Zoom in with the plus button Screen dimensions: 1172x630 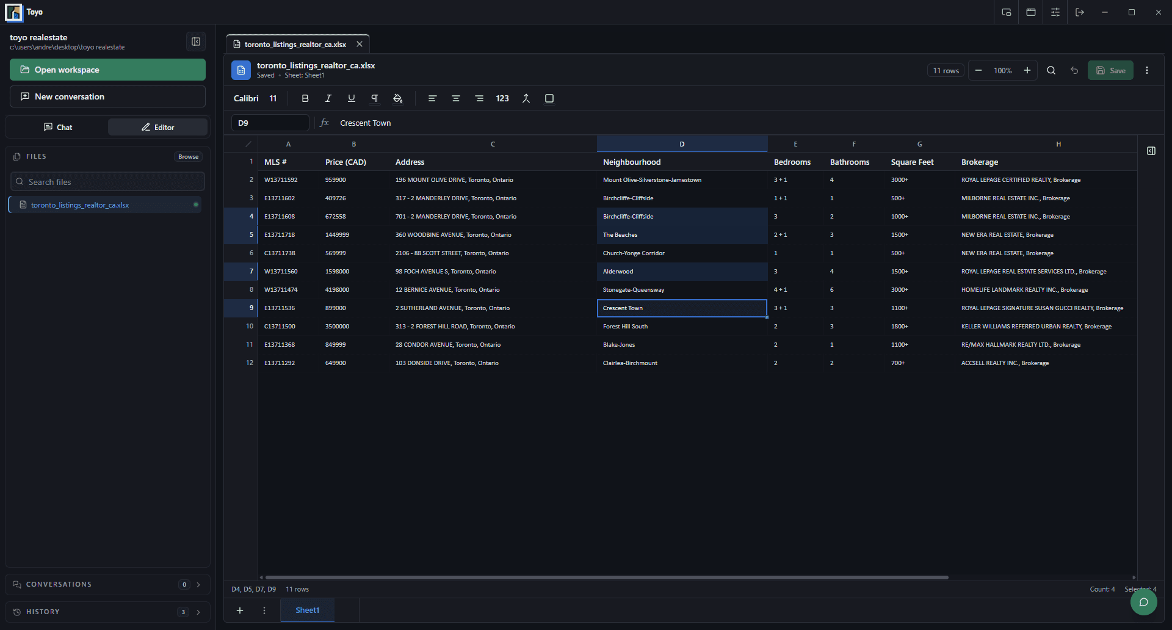pyautogui.click(x=1027, y=70)
